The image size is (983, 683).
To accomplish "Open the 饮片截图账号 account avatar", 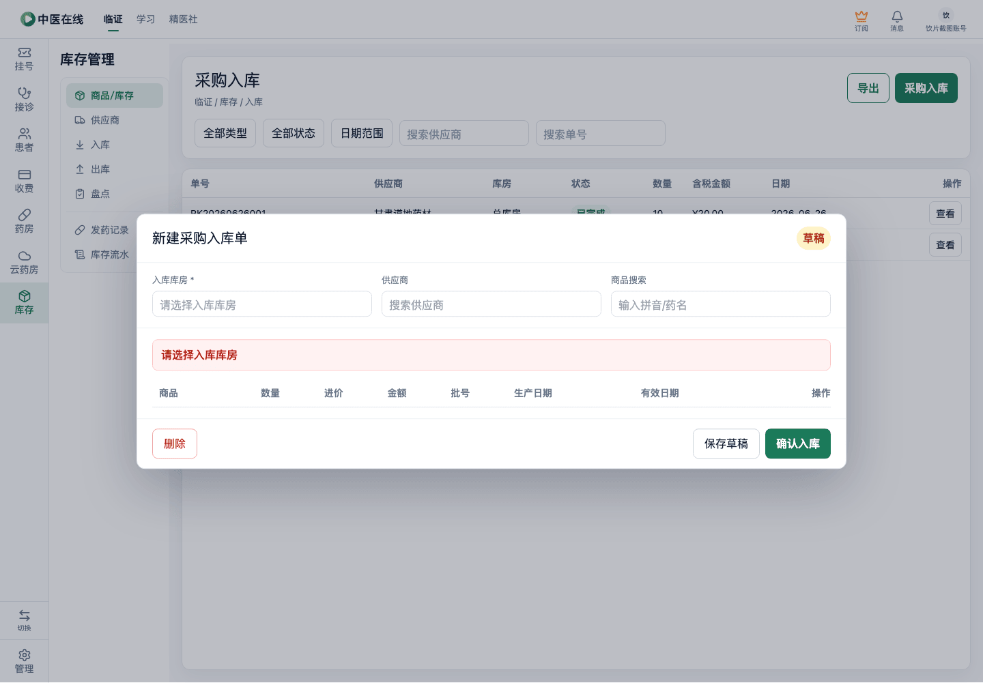I will [x=946, y=20].
